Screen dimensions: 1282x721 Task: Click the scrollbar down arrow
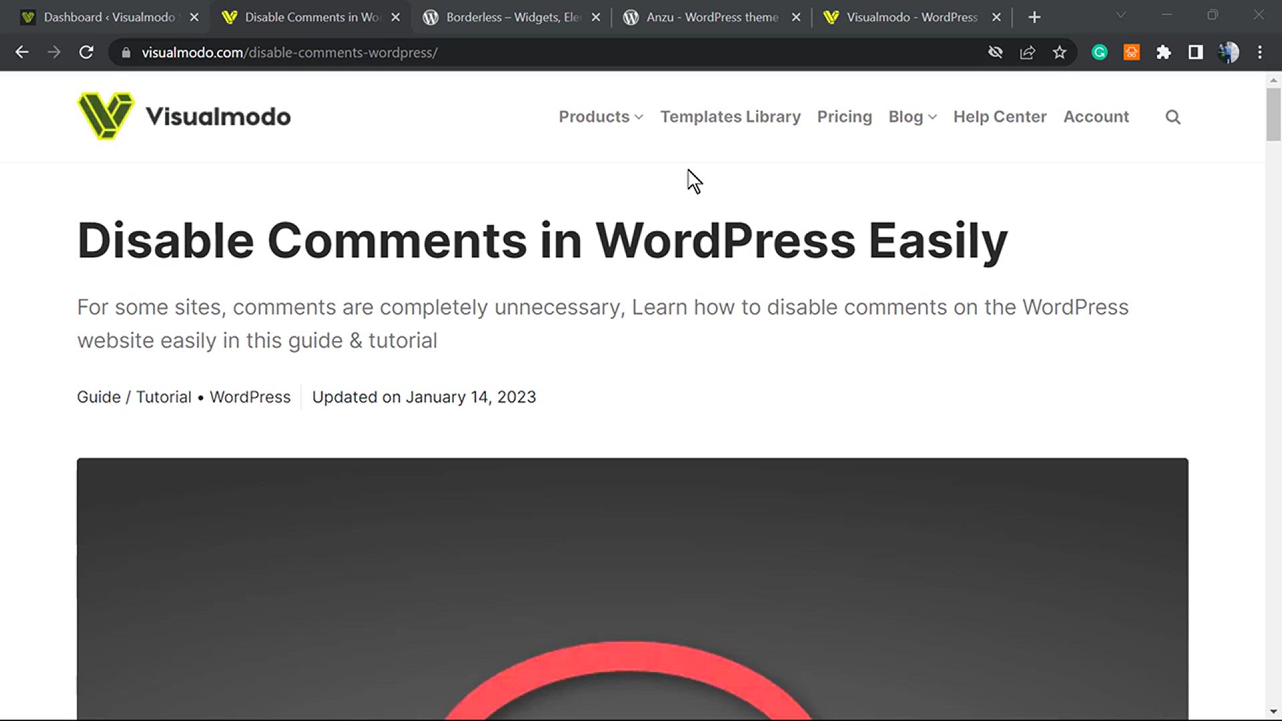[1273, 712]
